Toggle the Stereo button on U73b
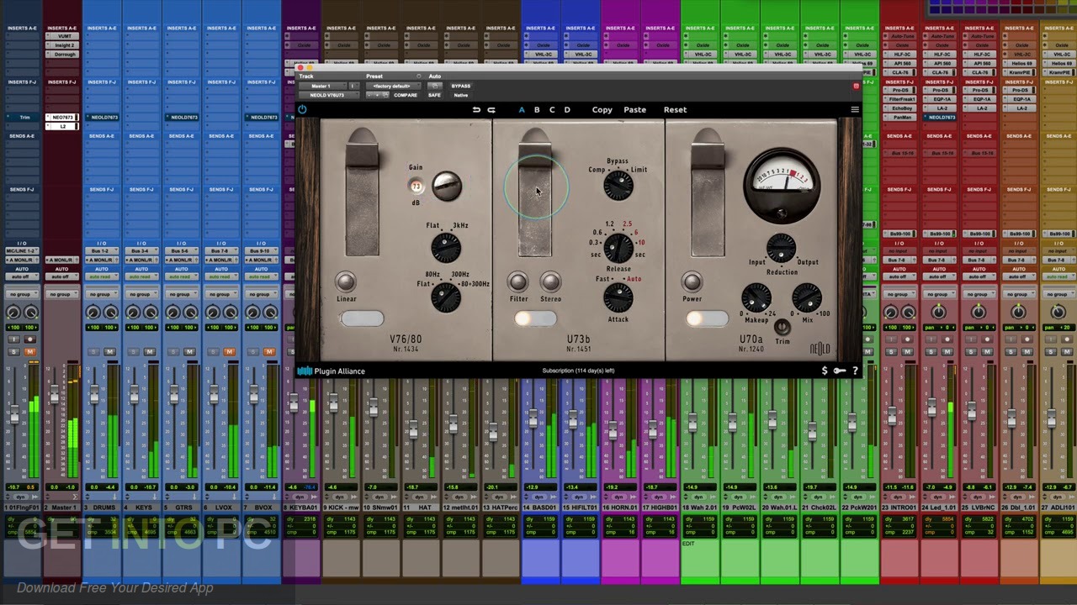1077x605 pixels. [x=550, y=281]
